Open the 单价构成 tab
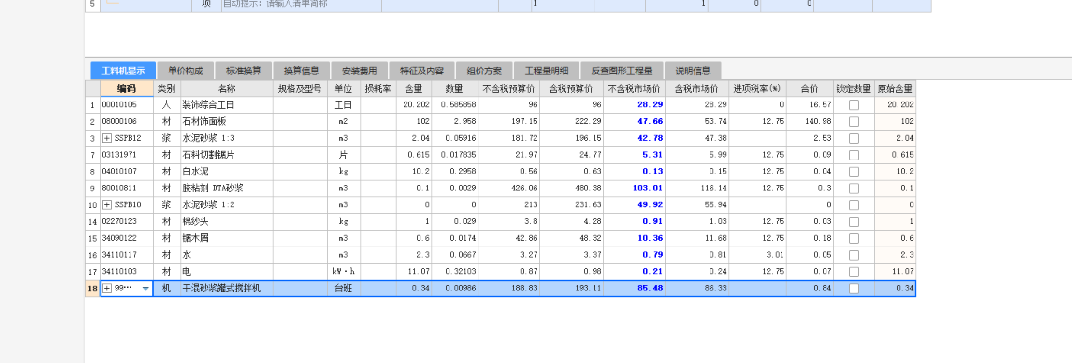Viewport: 1072px width, 363px height. pyautogui.click(x=185, y=71)
